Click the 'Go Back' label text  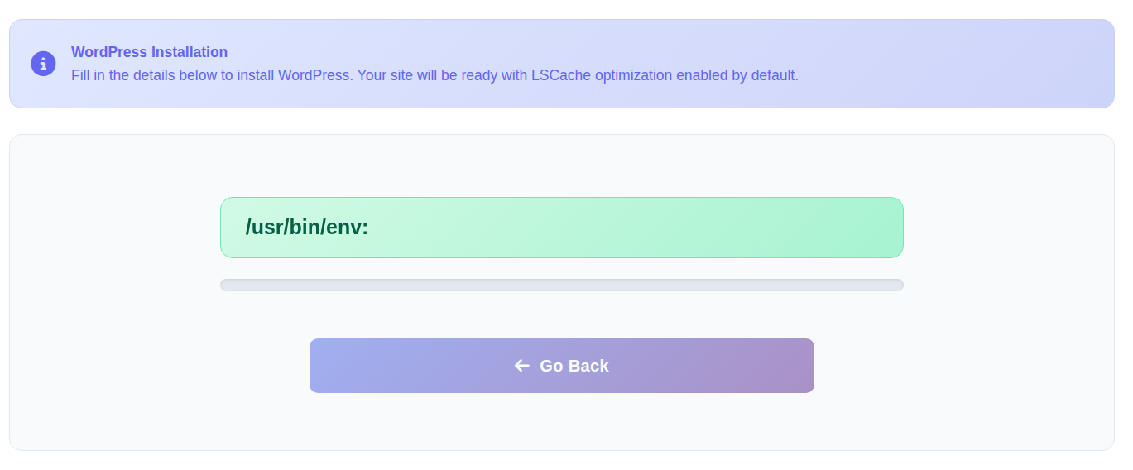(574, 366)
